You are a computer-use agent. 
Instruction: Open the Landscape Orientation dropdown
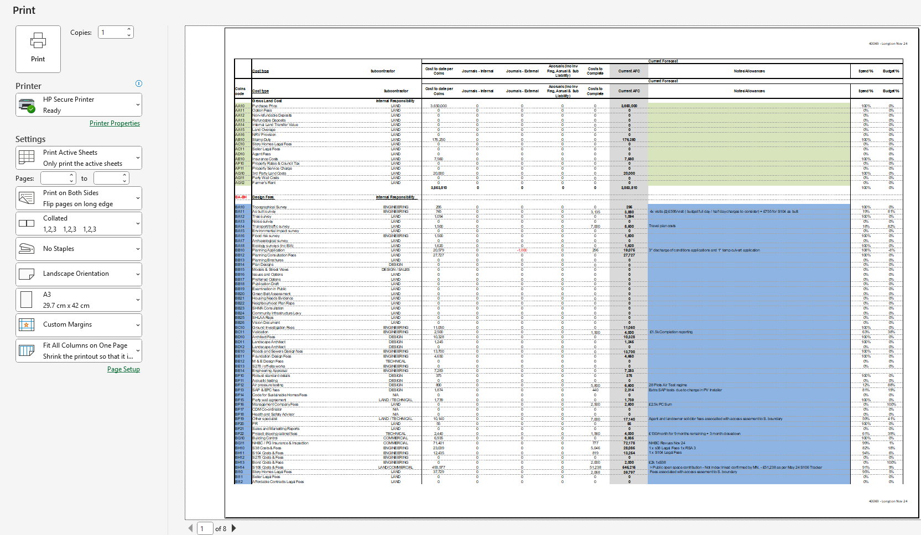[79, 274]
